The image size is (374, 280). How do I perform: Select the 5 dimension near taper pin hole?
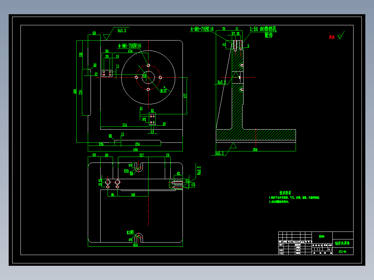coord(248,46)
